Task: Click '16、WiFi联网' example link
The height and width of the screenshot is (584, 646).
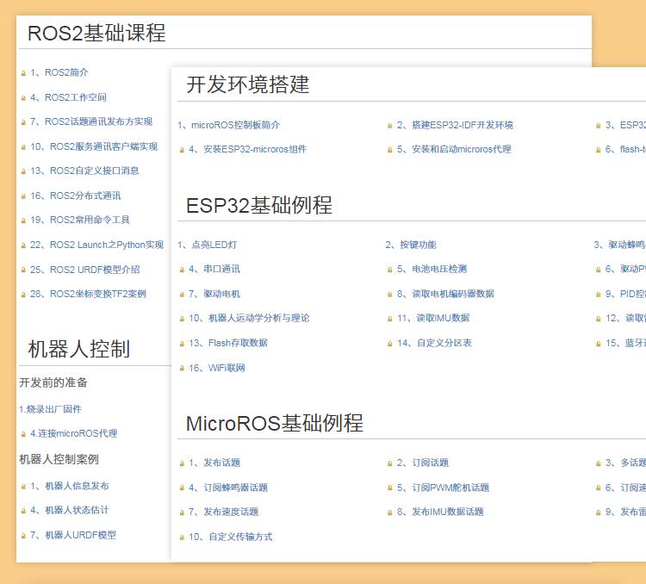Action: click(217, 368)
